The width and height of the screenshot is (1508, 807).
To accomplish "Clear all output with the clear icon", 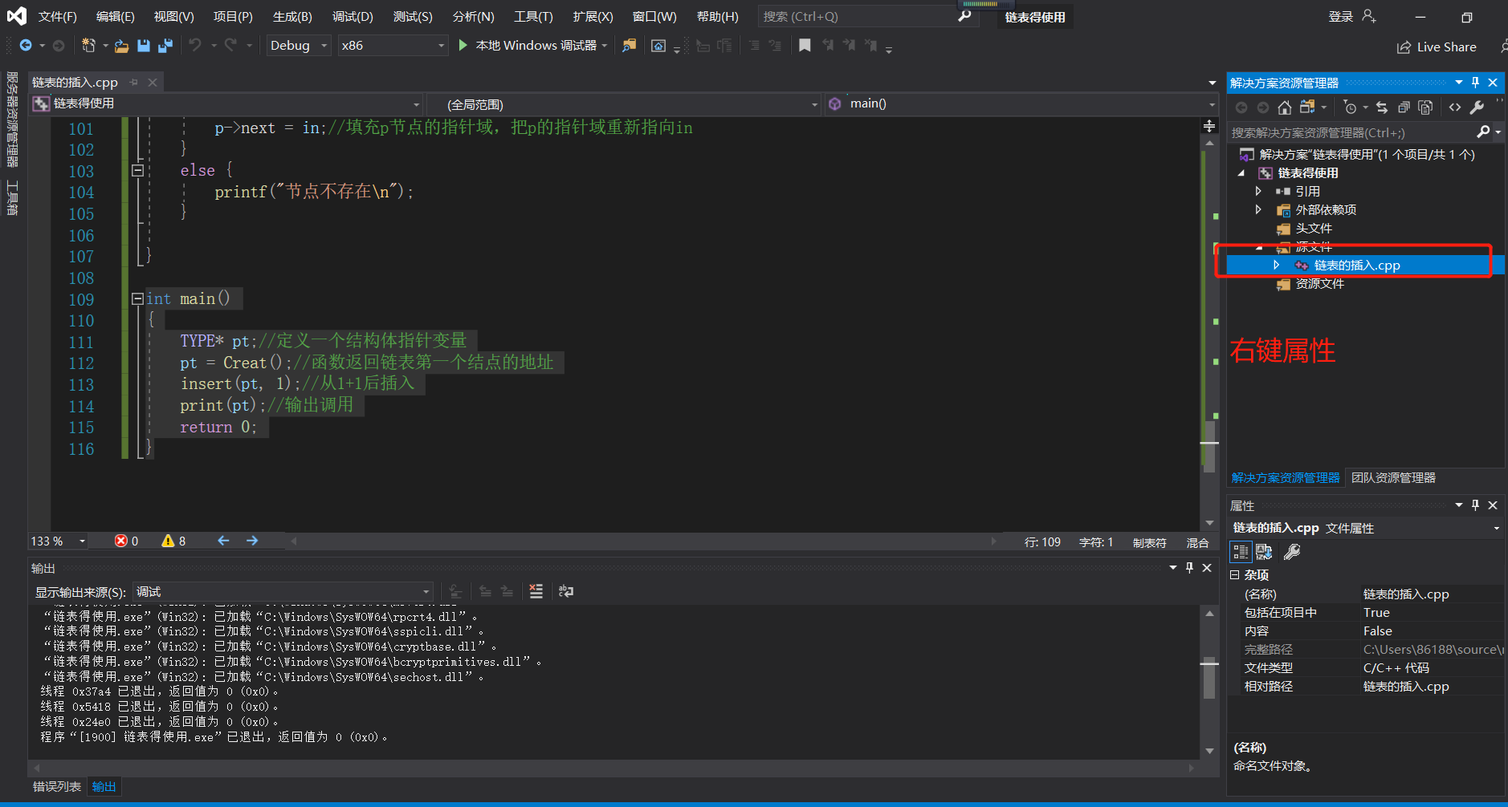I will (536, 591).
